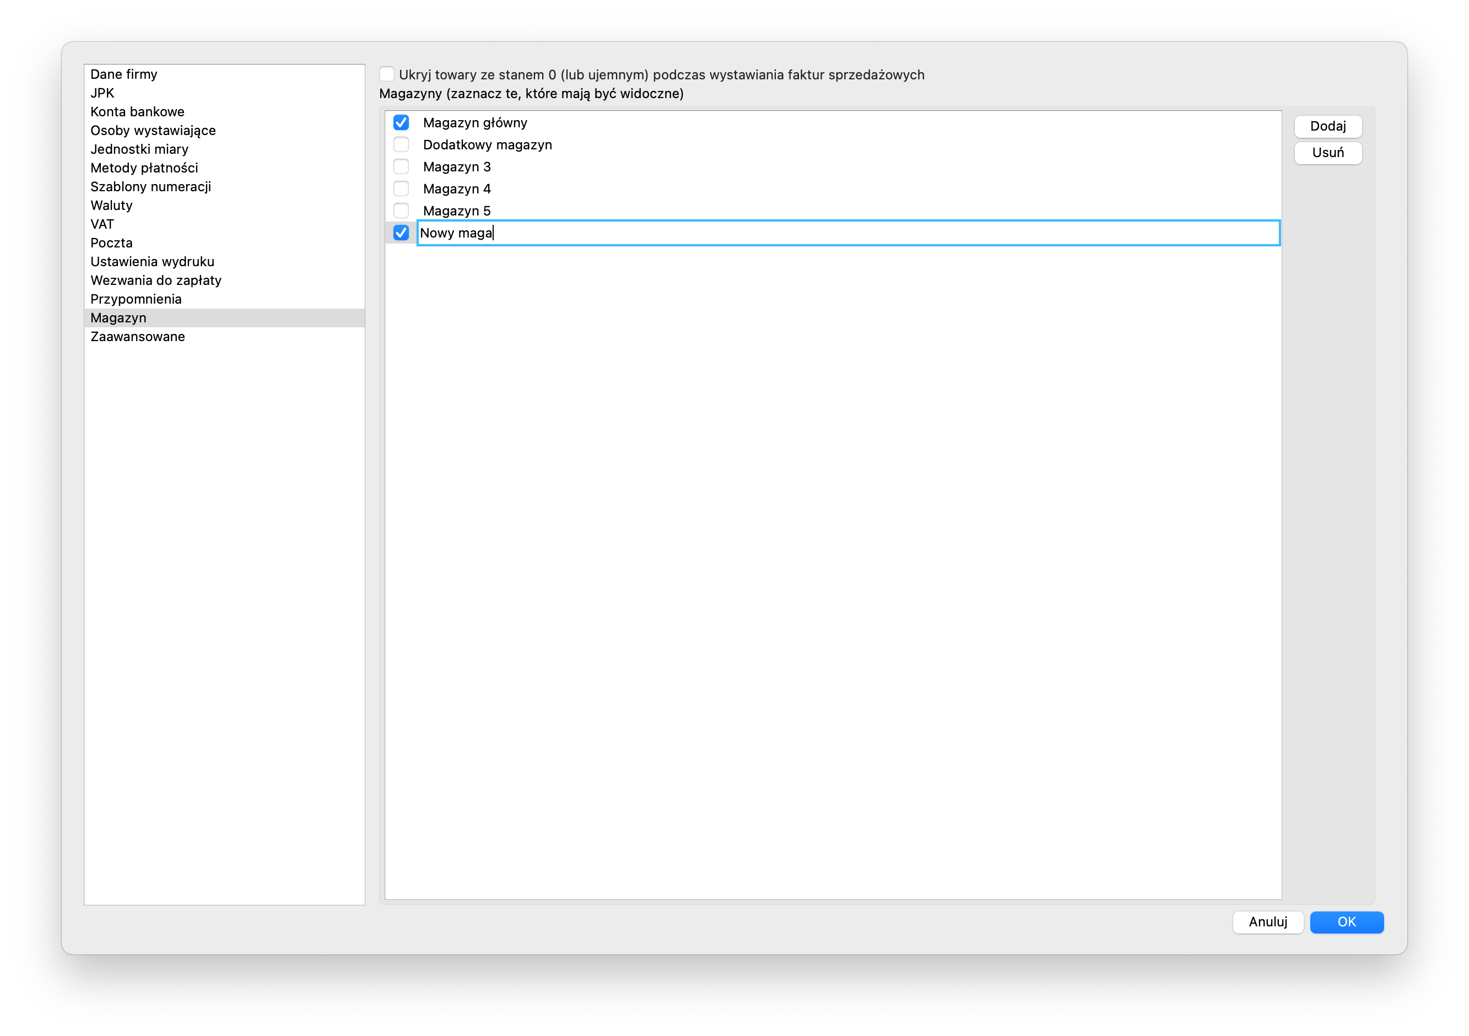Tick the Magazyn 3 checkbox

point(401,166)
